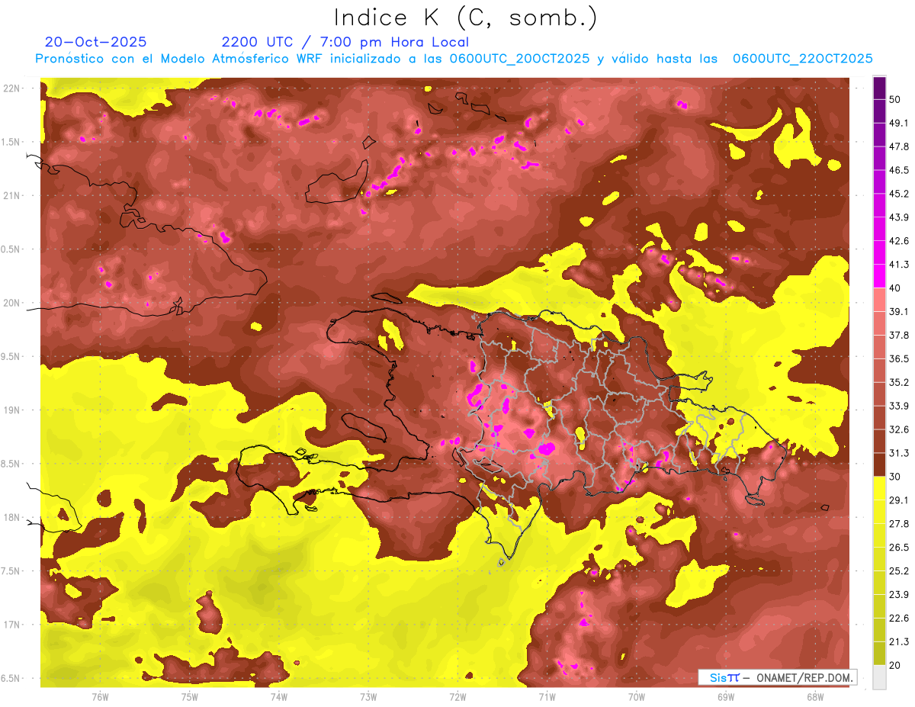Select the dark purple swatch at legend top
The image size is (915, 707).
pos(879,88)
